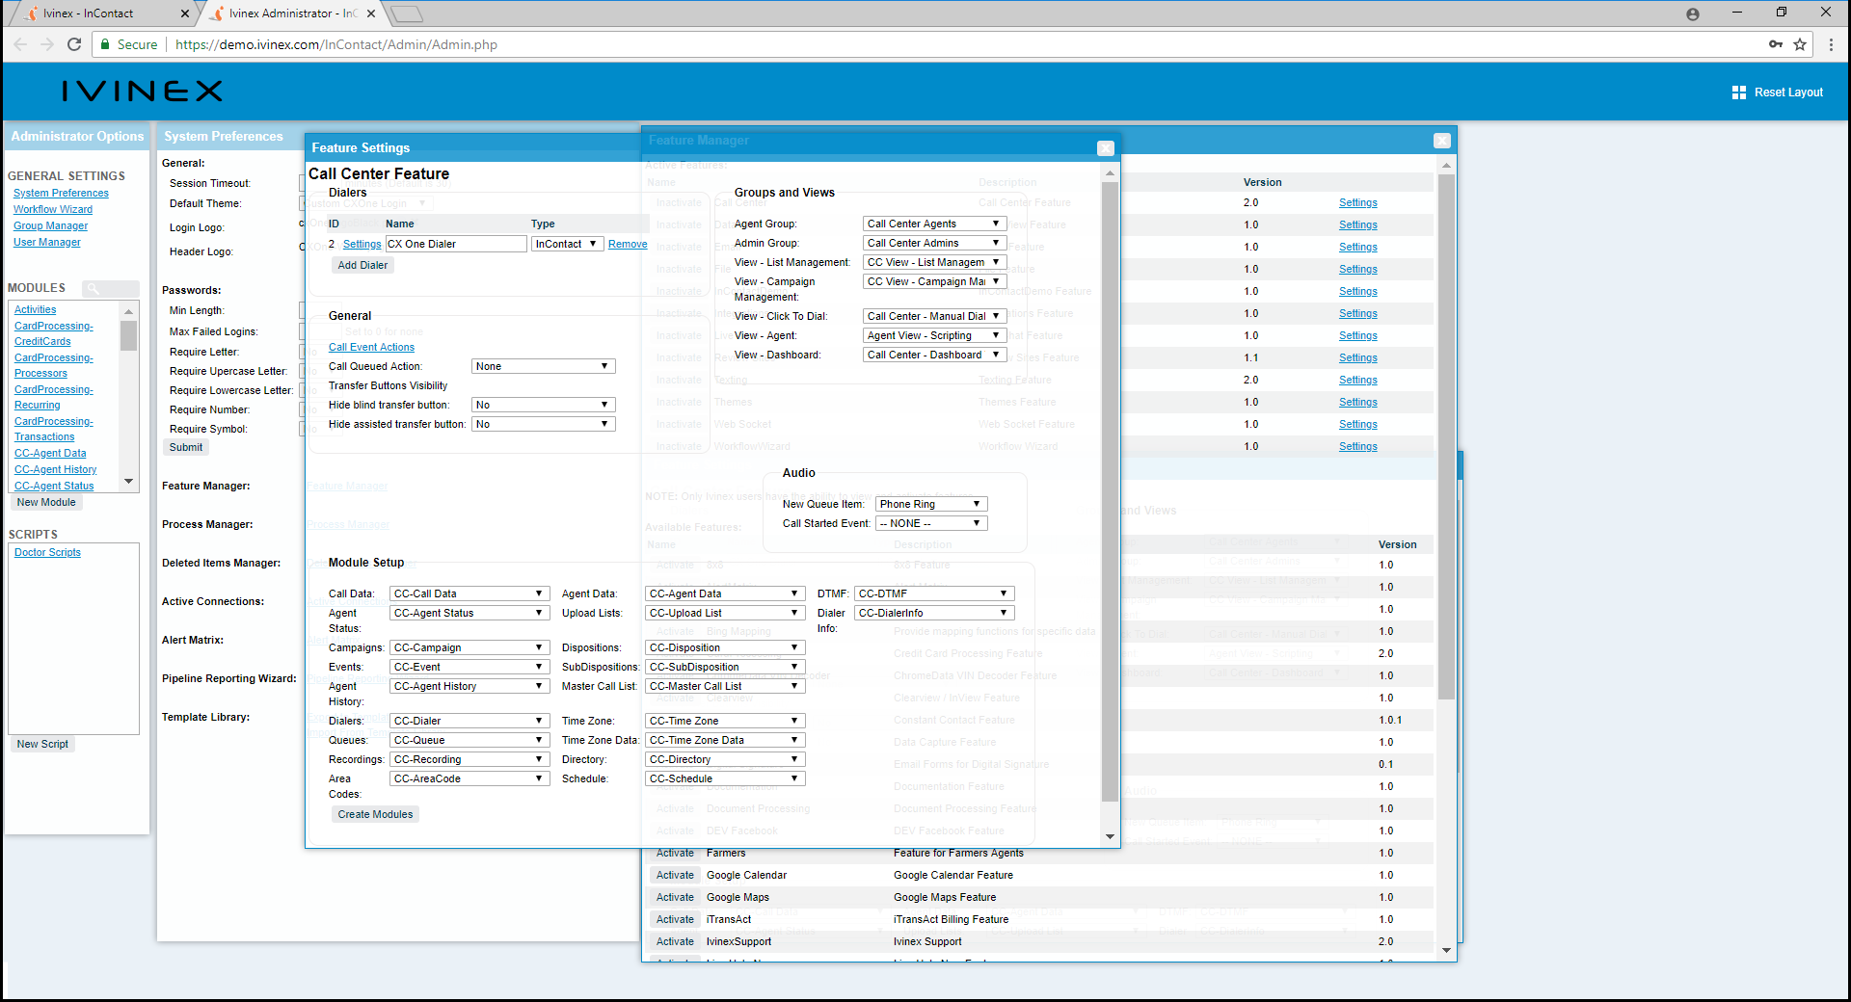Open New Queue Item Phone Ring dropdown
The width and height of the screenshot is (1851, 1002).
point(931,504)
